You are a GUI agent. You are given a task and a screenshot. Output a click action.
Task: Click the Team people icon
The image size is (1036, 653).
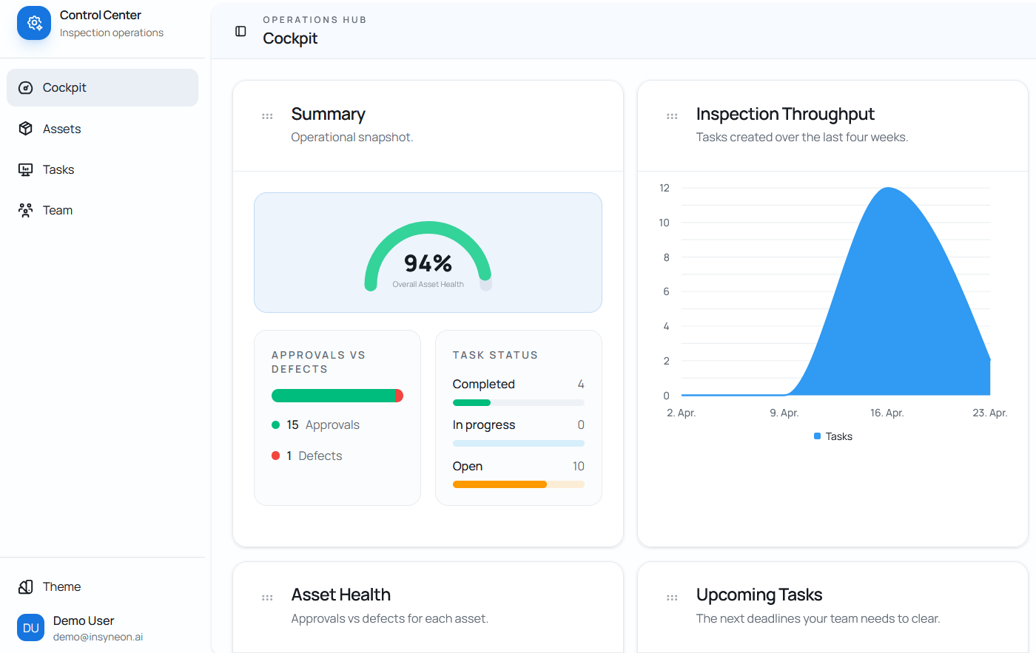(x=25, y=210)
